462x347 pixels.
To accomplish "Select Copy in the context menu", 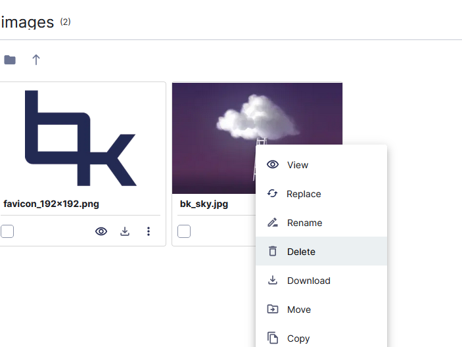I will (298, 338).
